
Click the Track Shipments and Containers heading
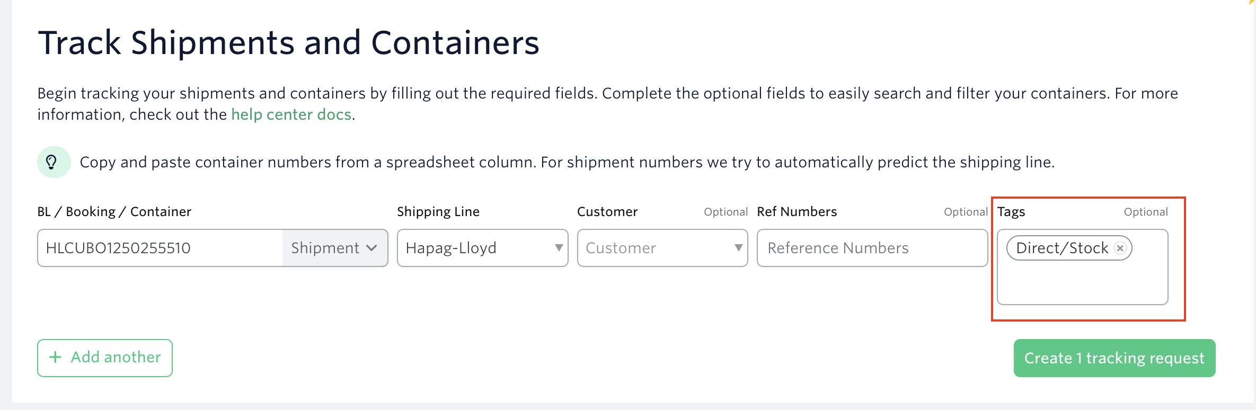click(x=288, y=42)
